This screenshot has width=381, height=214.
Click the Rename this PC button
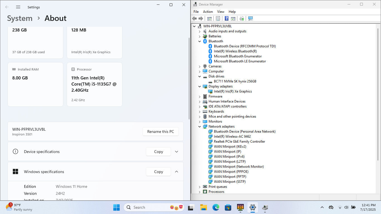pyautogui.click(x=160, y=132)
